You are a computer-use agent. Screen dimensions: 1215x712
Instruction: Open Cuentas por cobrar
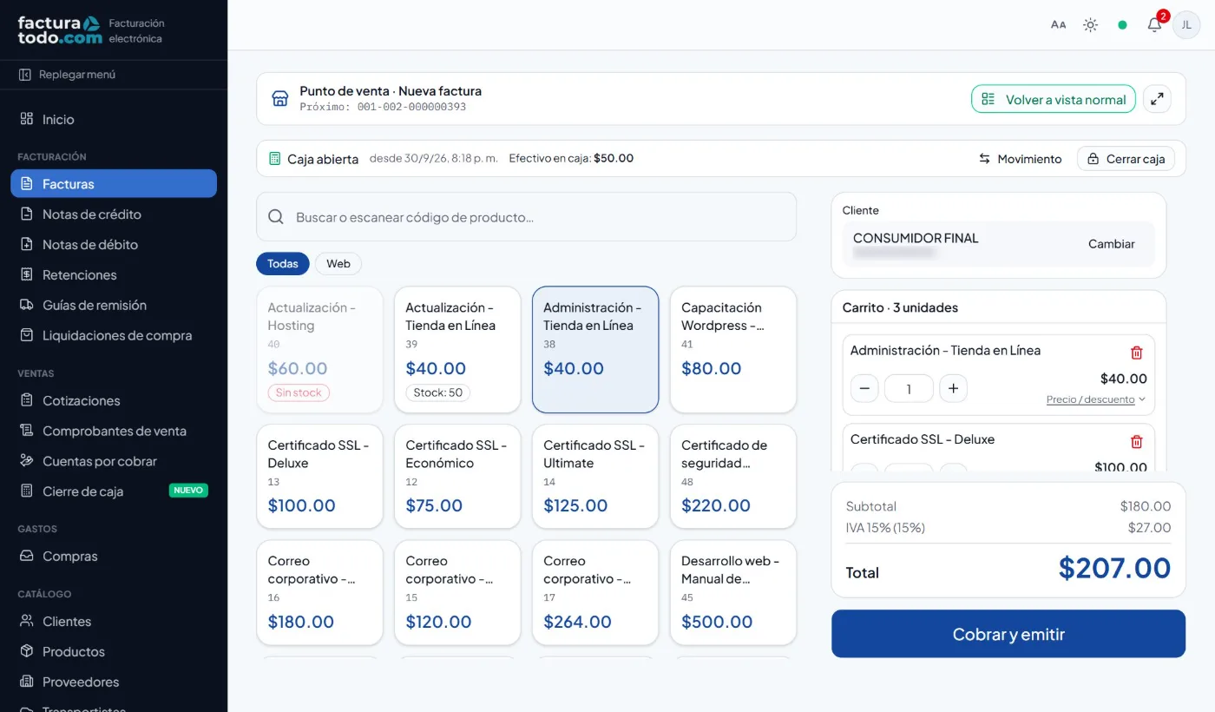[114, 462]
